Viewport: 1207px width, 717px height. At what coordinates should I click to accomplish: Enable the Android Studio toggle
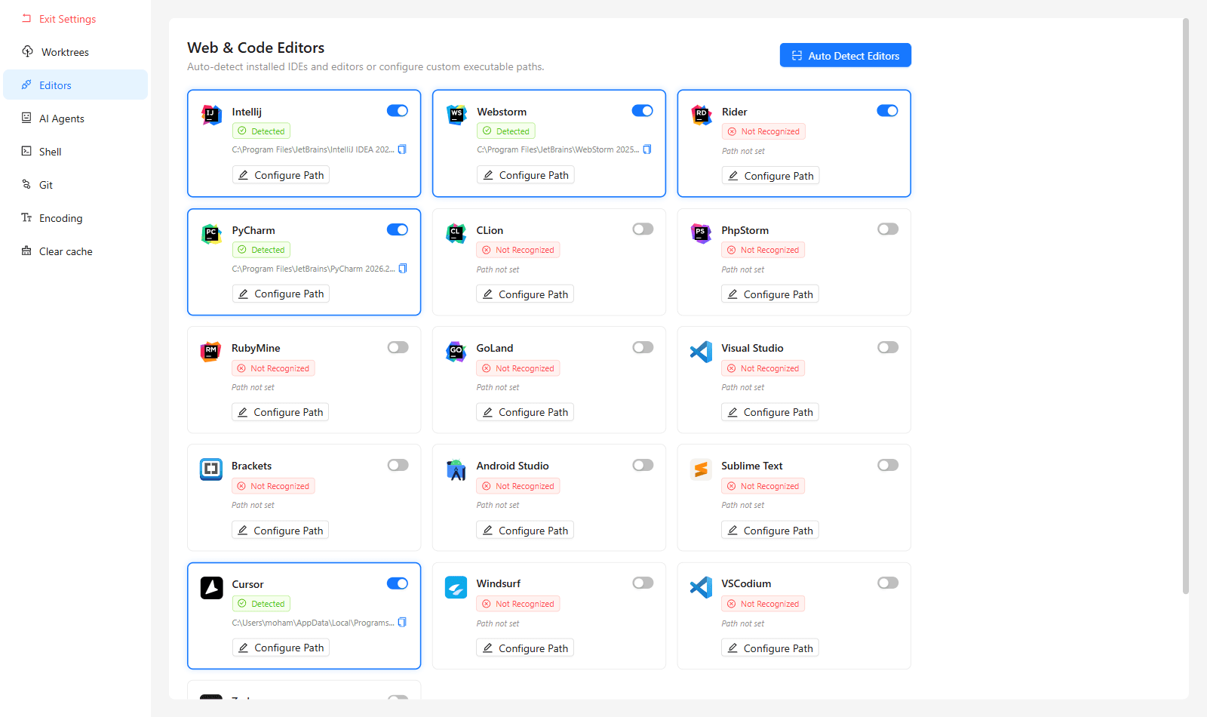point(643,465)
